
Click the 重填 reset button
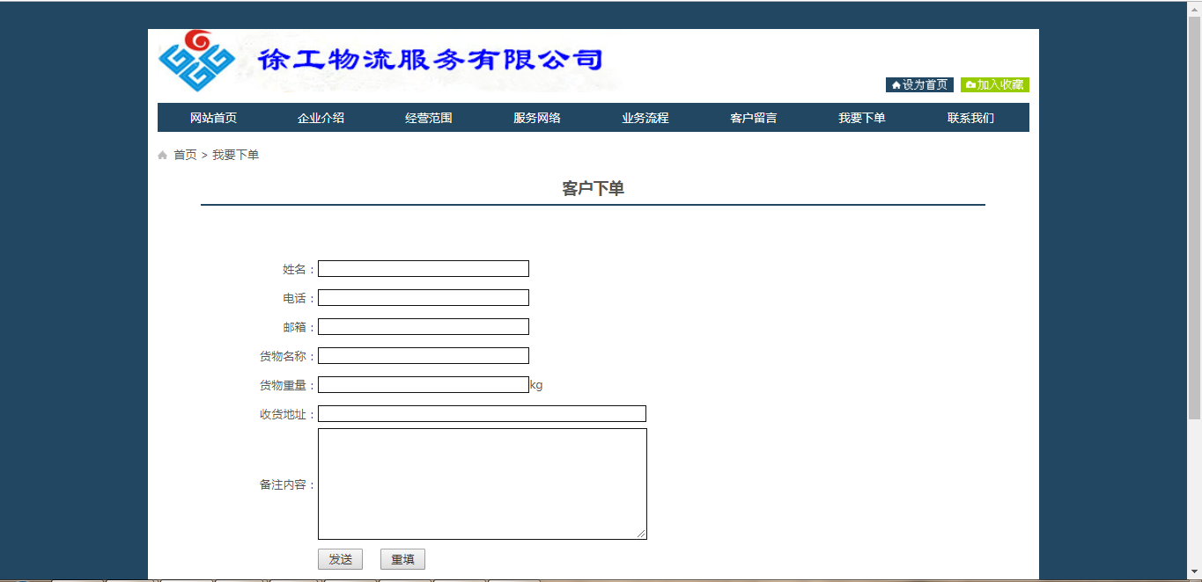tap(402, 559)
